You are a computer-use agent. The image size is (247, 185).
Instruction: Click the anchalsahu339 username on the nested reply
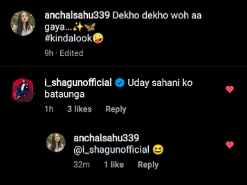tap(106, 138)
